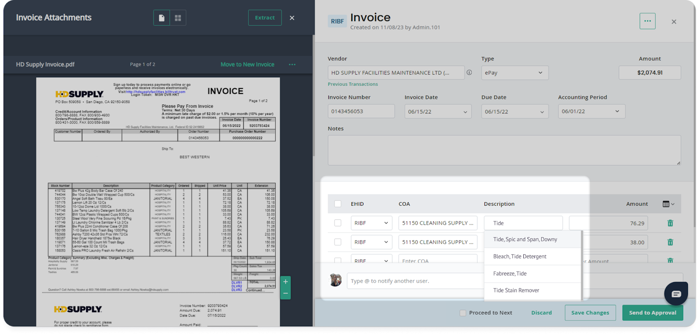699x335 pixels.
Task: Open column settings in table header
Action: coord(668,204)
